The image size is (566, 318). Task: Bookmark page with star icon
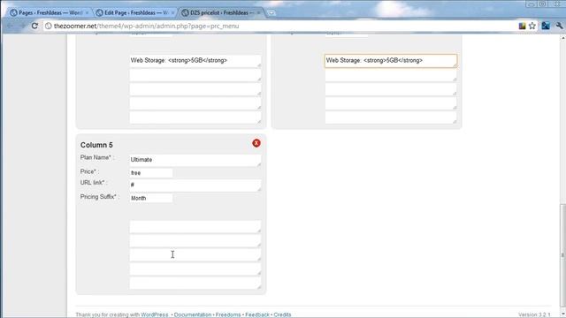(x=532, y=26)
